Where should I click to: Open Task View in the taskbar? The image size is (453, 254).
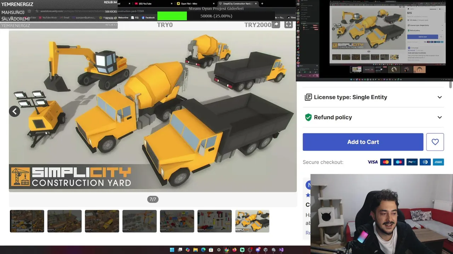[180, 250]
